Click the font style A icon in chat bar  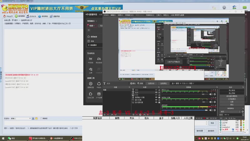(33, 118)
